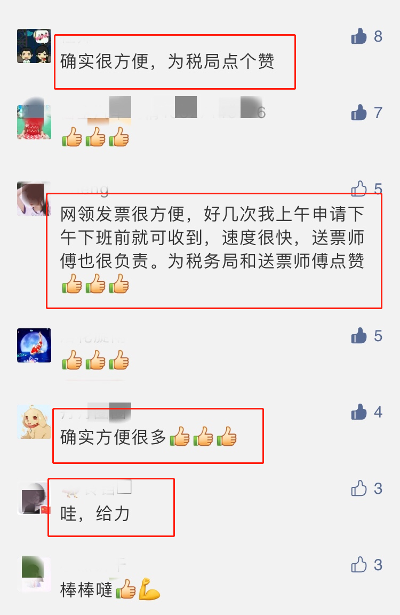Select the comment text 确实方便很多
Viewport: 400px width, 615px height.
pos(113,437)
